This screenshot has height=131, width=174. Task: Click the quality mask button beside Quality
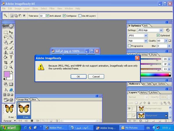click(x=170, y=41)
